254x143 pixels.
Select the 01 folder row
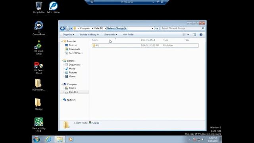[145, 45]
